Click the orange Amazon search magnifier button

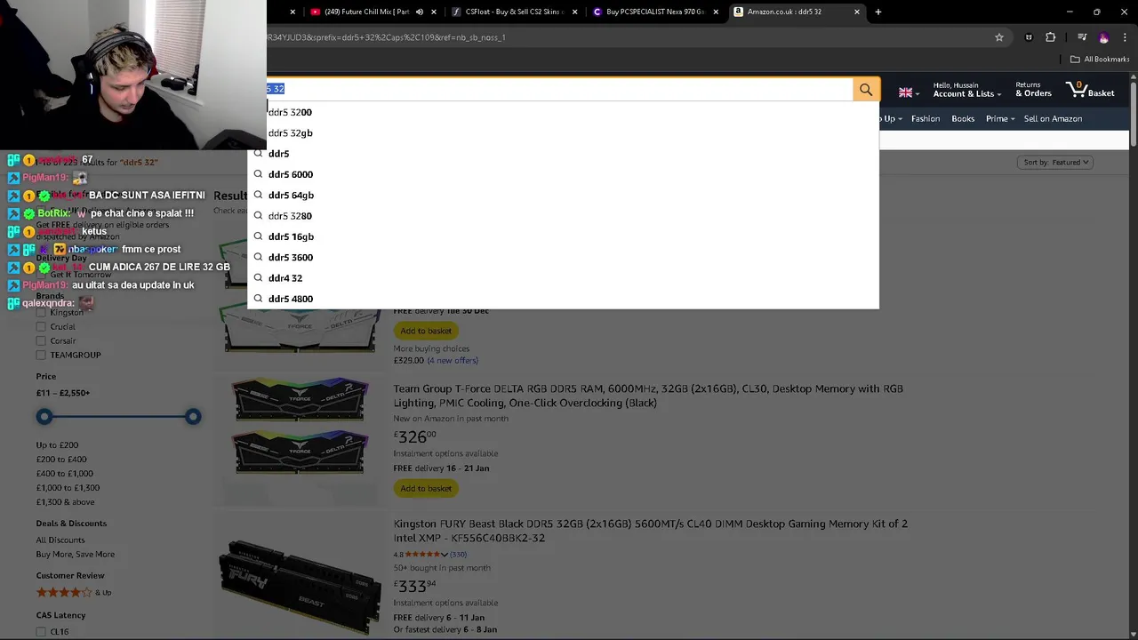(x=866, y=90)
